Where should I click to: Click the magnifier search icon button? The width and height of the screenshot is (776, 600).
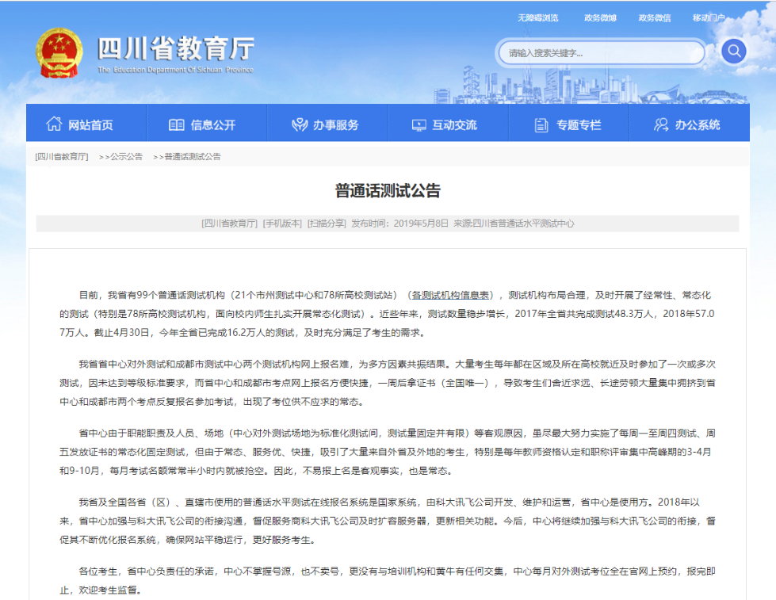coord(733,51)
